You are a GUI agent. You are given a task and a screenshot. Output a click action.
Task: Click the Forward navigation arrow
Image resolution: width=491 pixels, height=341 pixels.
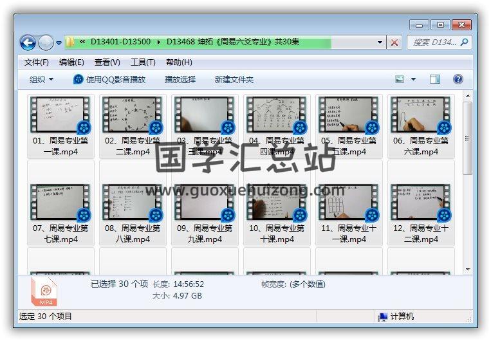point(46,42)
